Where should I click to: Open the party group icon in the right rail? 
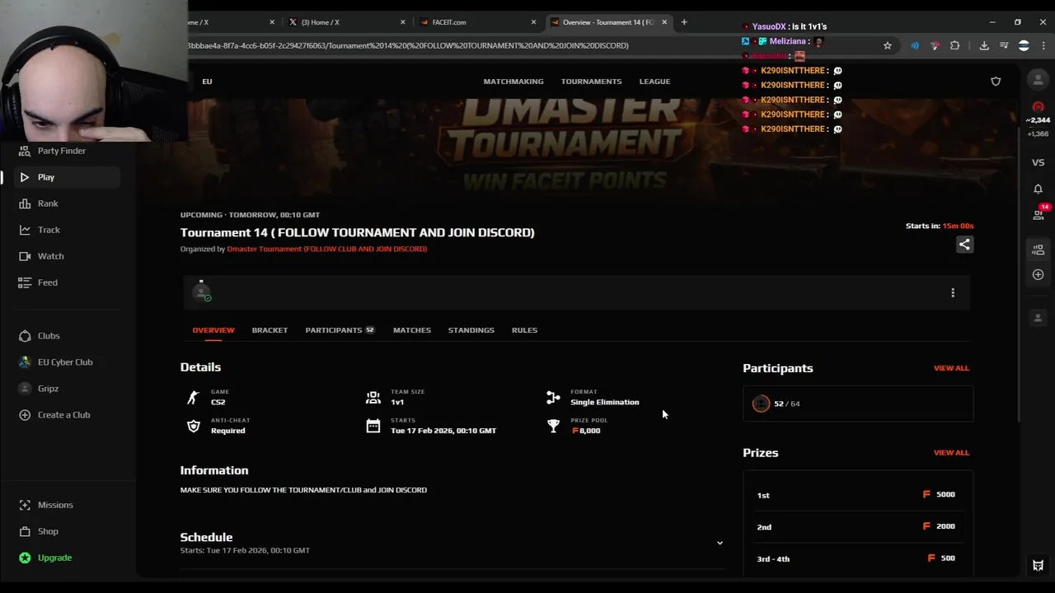coord(1038,250)
